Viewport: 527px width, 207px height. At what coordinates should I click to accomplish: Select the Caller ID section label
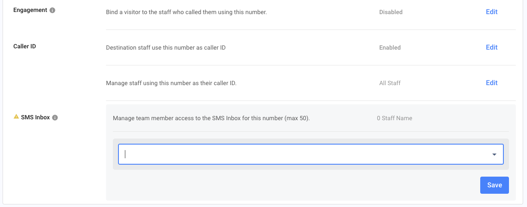(25, 46)
